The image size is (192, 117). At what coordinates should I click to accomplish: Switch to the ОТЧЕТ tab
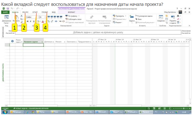pyautogui.click(x=35, y=12)
